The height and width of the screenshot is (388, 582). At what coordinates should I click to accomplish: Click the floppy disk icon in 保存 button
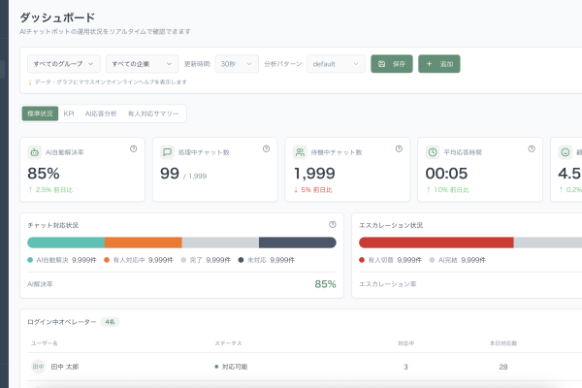(x=381, y=64)
